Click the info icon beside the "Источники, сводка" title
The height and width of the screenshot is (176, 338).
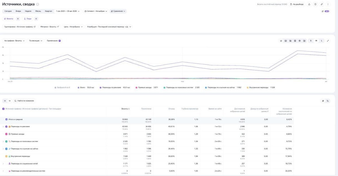[37, 4]
